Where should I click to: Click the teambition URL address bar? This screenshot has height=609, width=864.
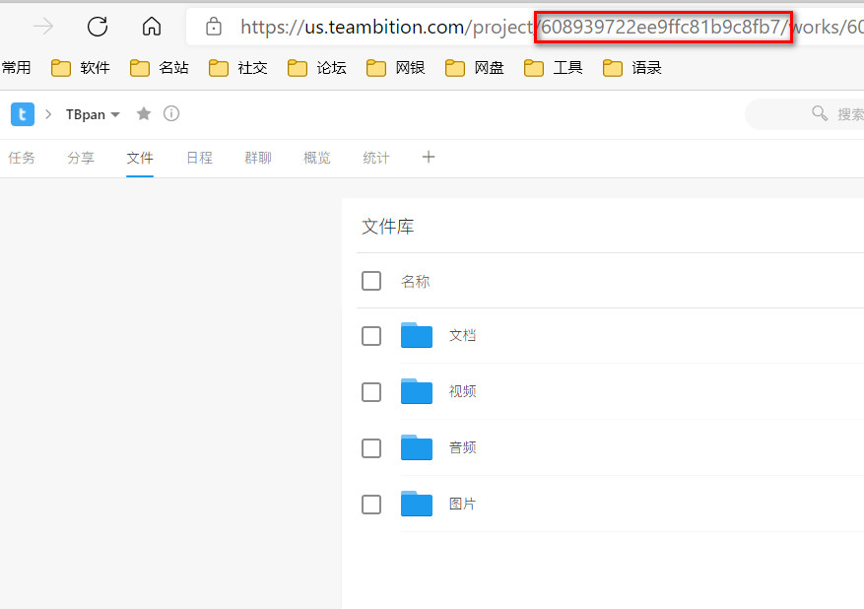coord(525,27)
